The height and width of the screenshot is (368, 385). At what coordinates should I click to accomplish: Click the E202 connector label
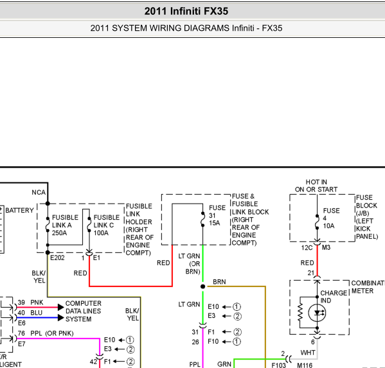coord(57,258)
